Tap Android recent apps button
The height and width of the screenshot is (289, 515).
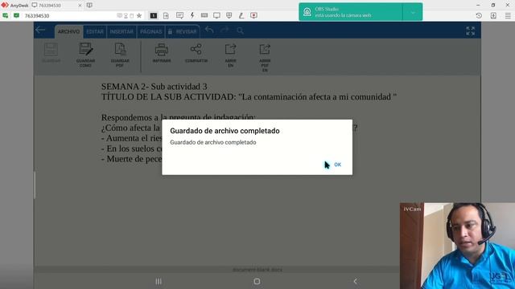159,281
